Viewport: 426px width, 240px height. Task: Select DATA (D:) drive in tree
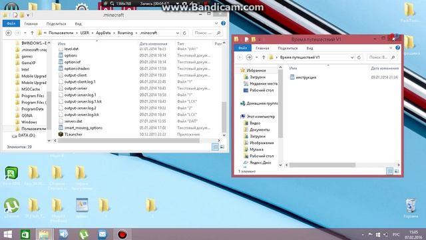click(x=27, y=135)
